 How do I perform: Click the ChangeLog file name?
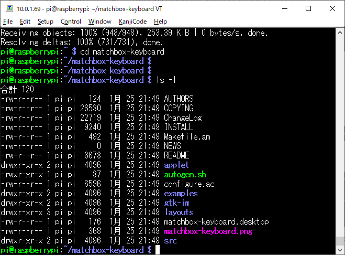(183, 118)
